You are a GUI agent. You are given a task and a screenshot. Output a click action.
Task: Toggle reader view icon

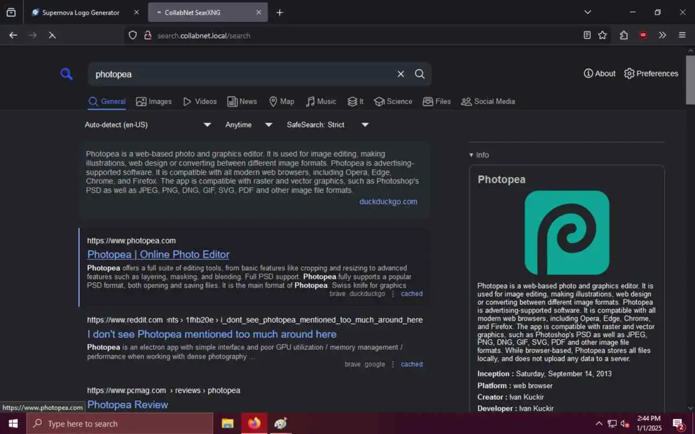tap(587, 35)
